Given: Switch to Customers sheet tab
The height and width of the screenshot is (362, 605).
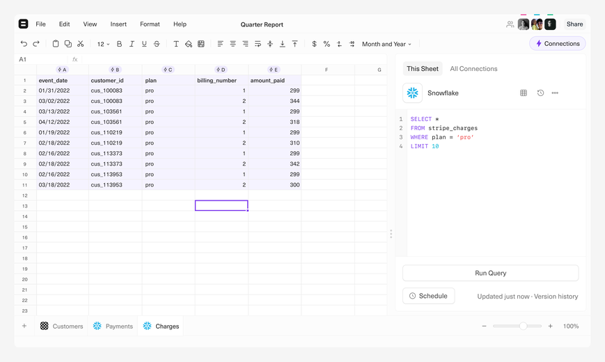Looking at the screenshot, I should [61, 326].
